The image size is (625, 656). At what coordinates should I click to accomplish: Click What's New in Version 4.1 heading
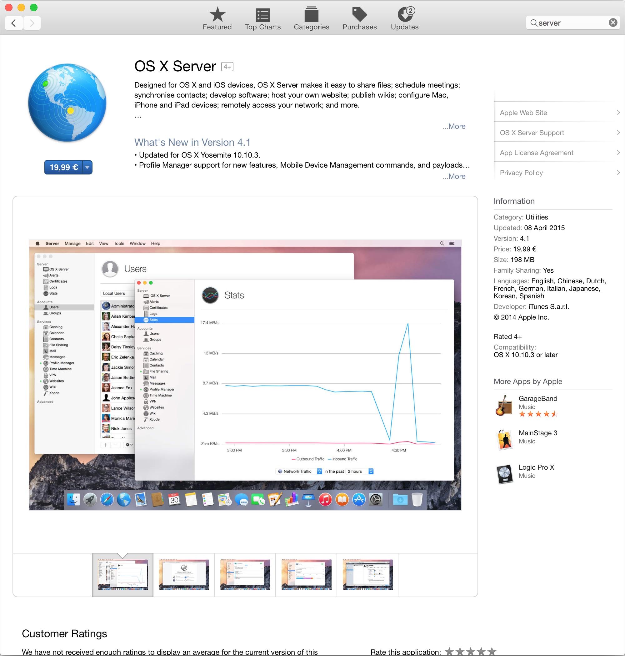(x=192, y=142)
